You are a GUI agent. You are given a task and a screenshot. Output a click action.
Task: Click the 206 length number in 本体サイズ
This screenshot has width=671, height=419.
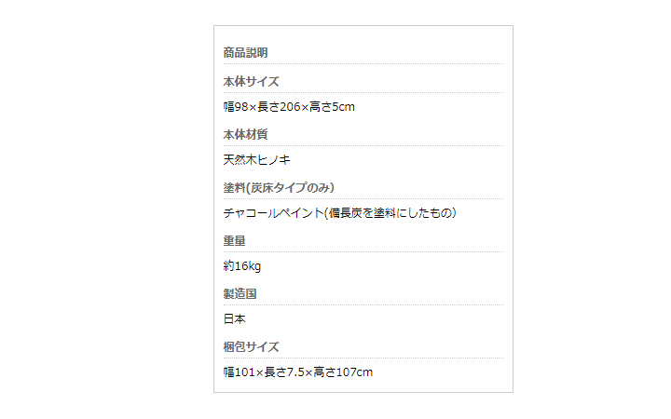click(x=290, y=107)
